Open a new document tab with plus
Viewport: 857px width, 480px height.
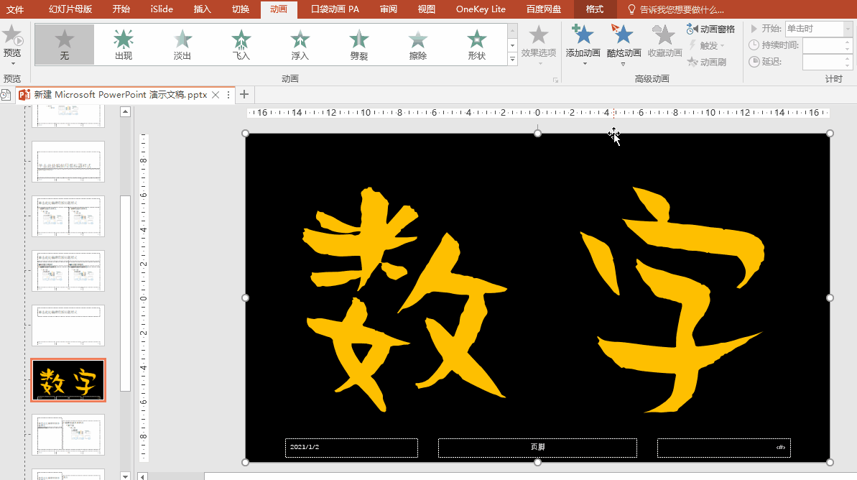click(x=244, y=94)
